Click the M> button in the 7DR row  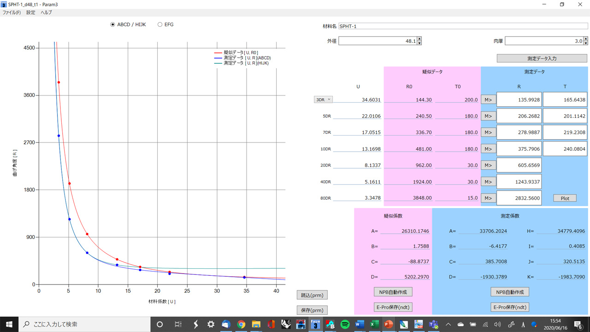pos(488,132)
